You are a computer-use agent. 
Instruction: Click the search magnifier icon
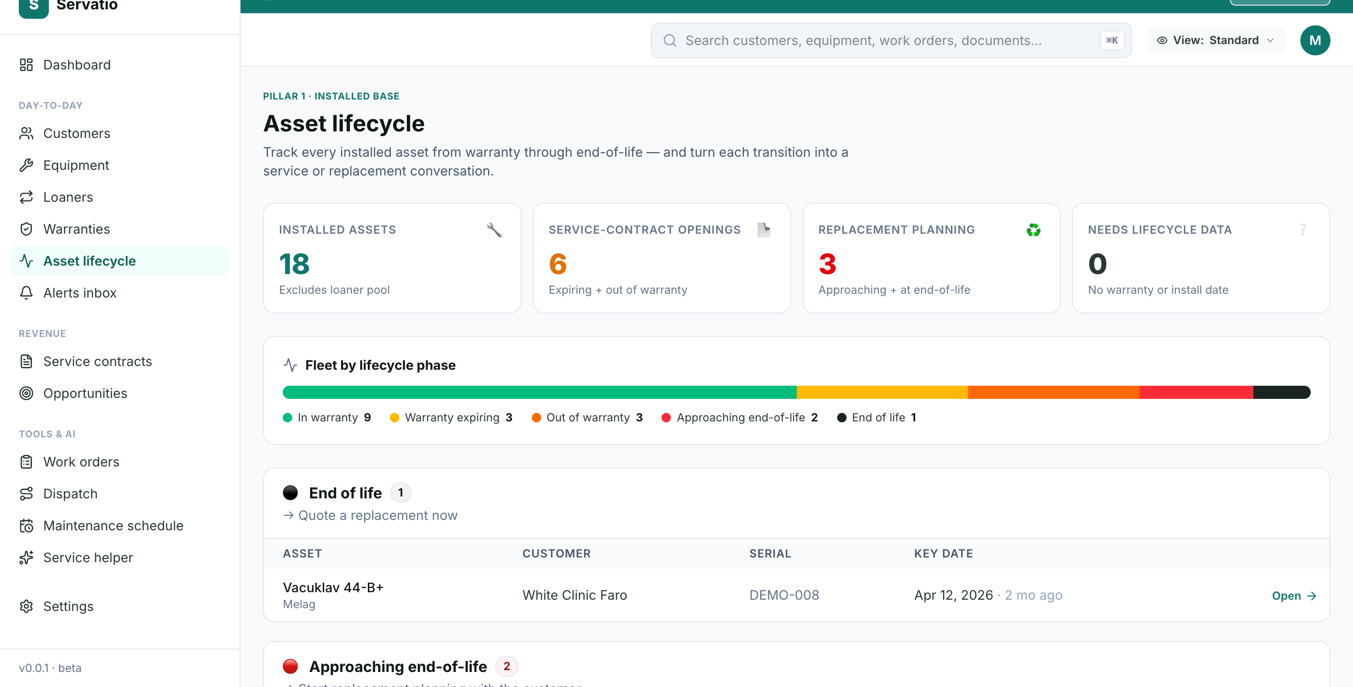tap(669, 40)
